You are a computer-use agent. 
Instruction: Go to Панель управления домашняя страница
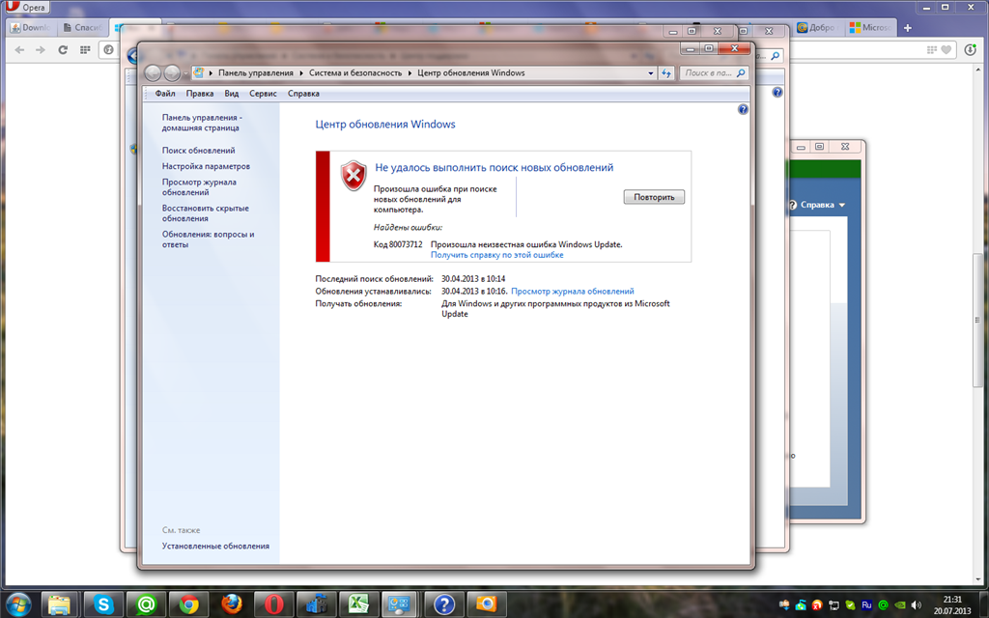(x=202, y=123)
